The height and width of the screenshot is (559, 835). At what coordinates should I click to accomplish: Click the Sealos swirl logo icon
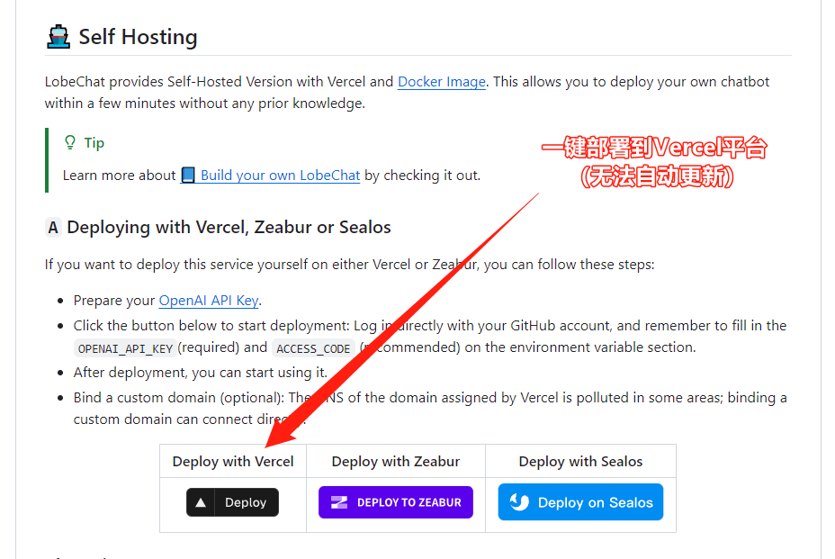(x=519, y=502)
